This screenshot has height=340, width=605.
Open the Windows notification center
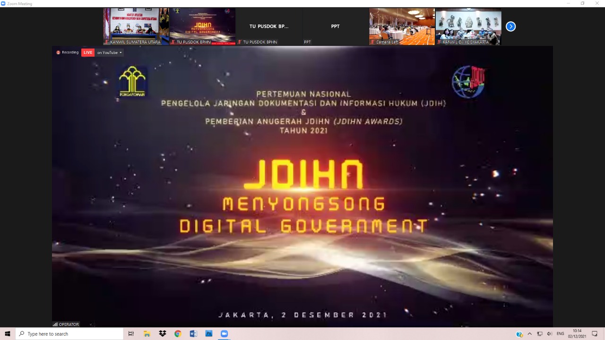(x=595, y=334)
